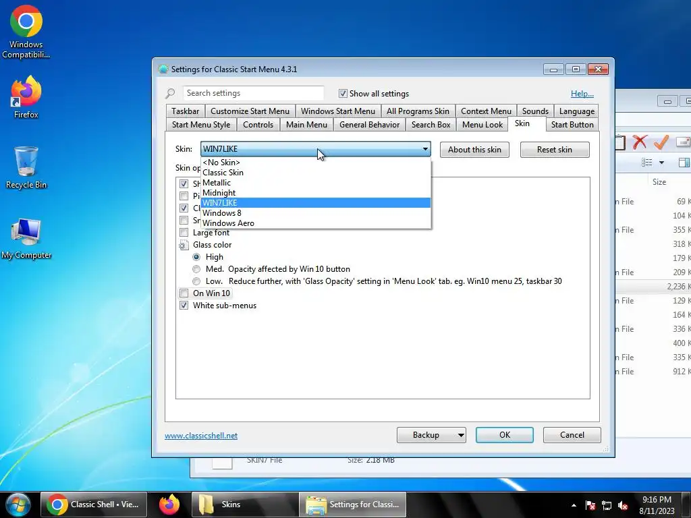This screenshot has width=691, height=518.
Task: Choose Midnight skin from the list
Action: pos(316,193)
